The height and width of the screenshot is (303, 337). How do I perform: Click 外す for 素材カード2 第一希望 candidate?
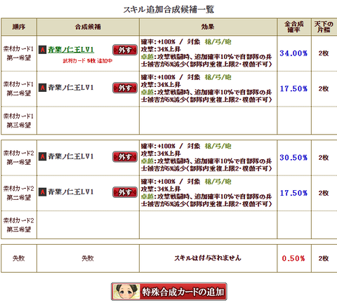click(125, 156)
